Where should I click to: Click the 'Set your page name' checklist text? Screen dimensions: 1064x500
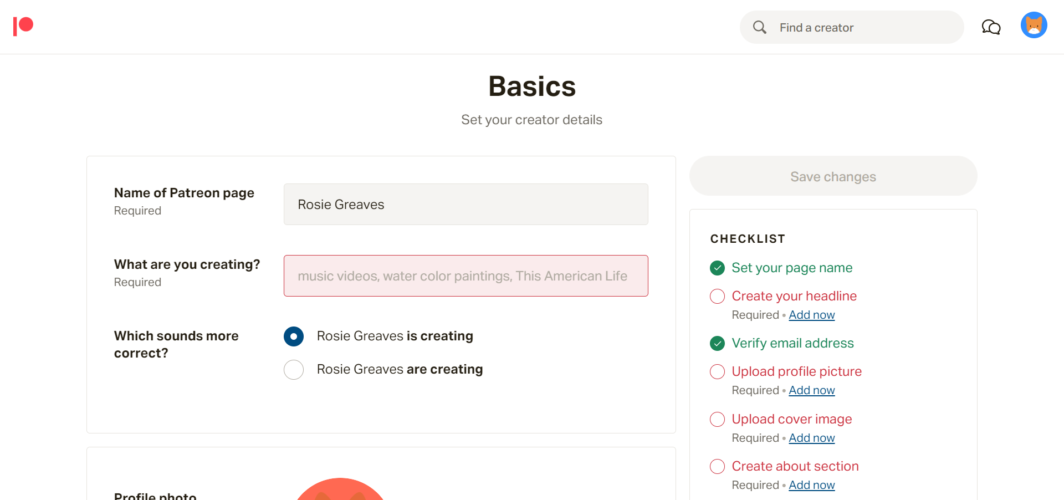coord(792,268)
